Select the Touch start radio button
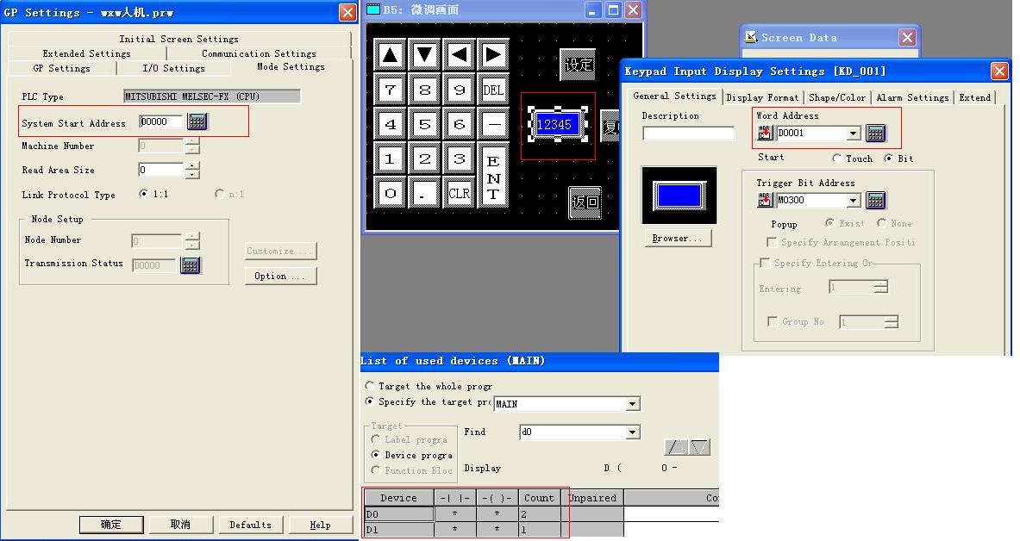This screenshot has height=541, width=1020. 837,159
